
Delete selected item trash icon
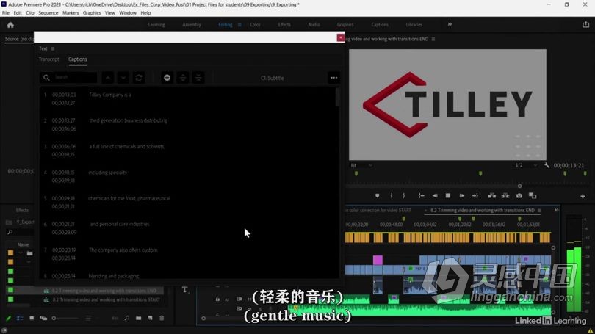[162, 318]
